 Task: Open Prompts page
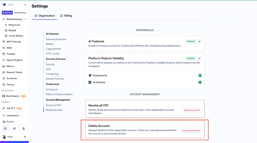[11, 54]
